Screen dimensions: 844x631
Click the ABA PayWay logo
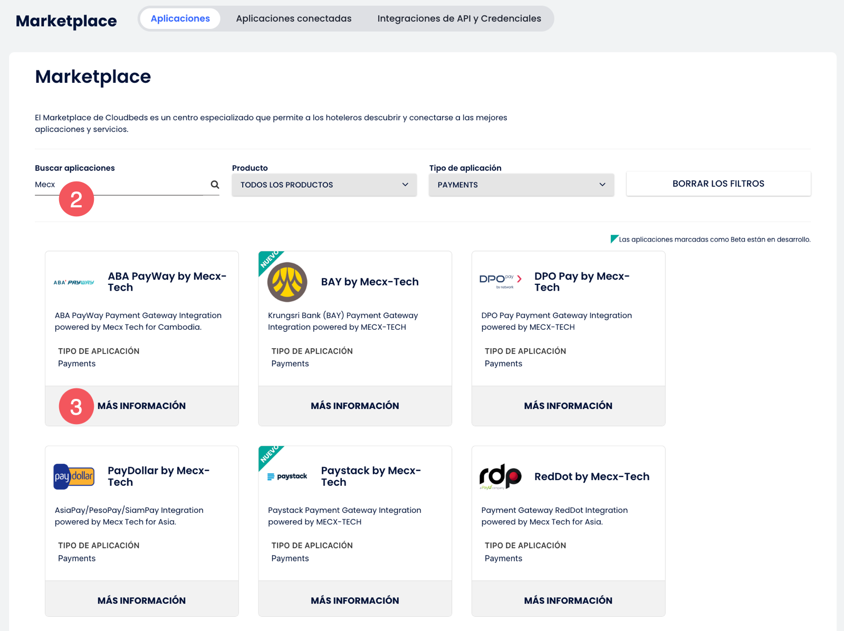tap(74, 282)
